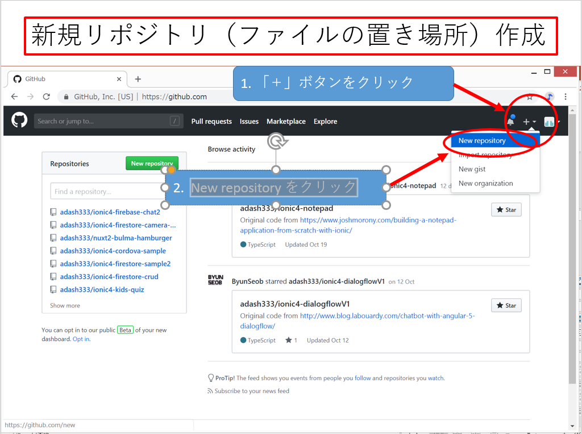Star the adash333/ionic4-notepad repository
The height and width of the screenshot is (434, 582).
tap(506, 210)
